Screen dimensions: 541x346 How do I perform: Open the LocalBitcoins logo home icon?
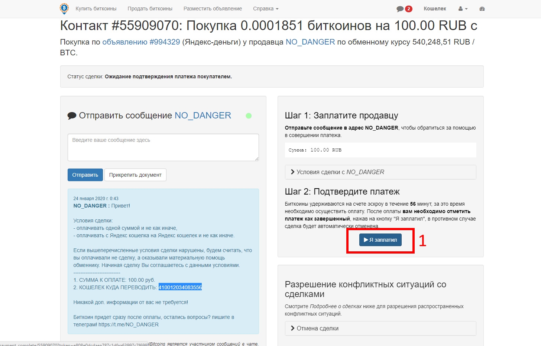tap(64, 9)
